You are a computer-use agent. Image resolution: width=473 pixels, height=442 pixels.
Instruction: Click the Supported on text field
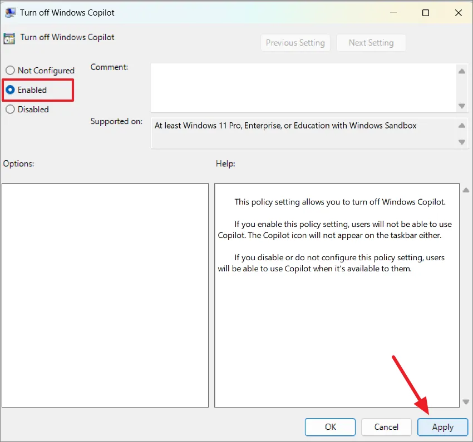(303, 133)
